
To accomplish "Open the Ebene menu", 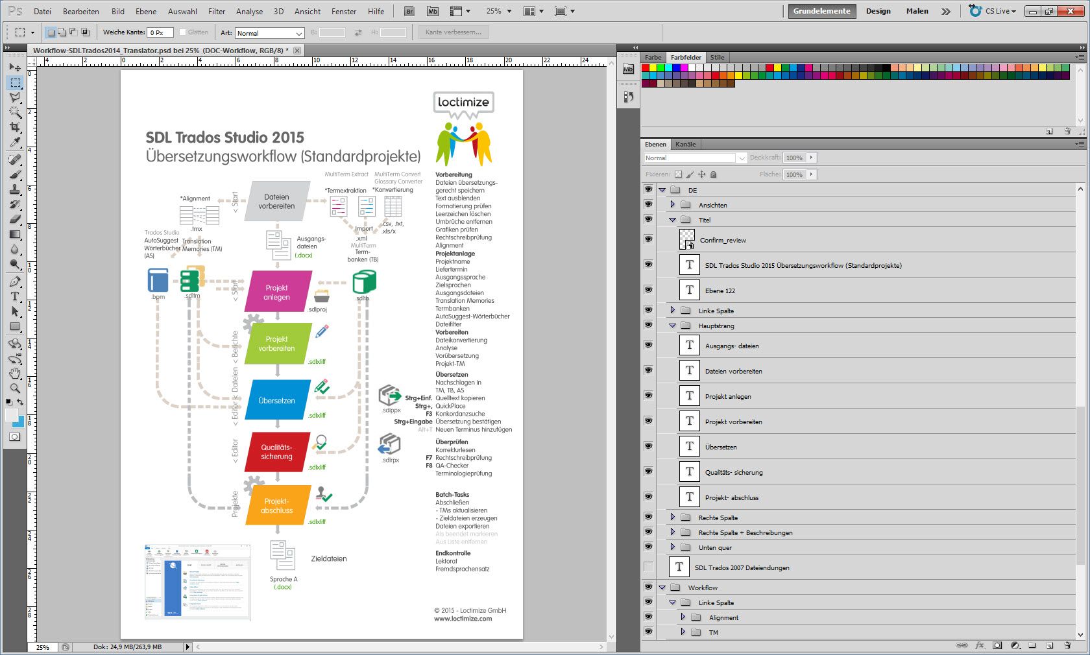I will 146,11.
